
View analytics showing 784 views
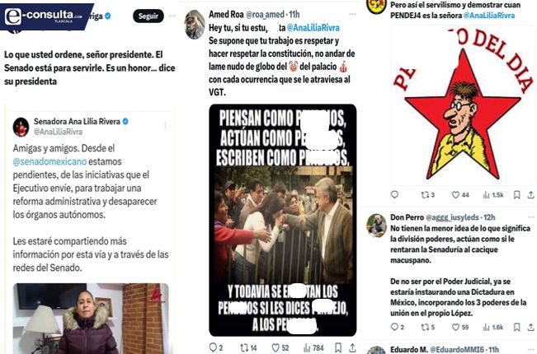coord(313,348)
